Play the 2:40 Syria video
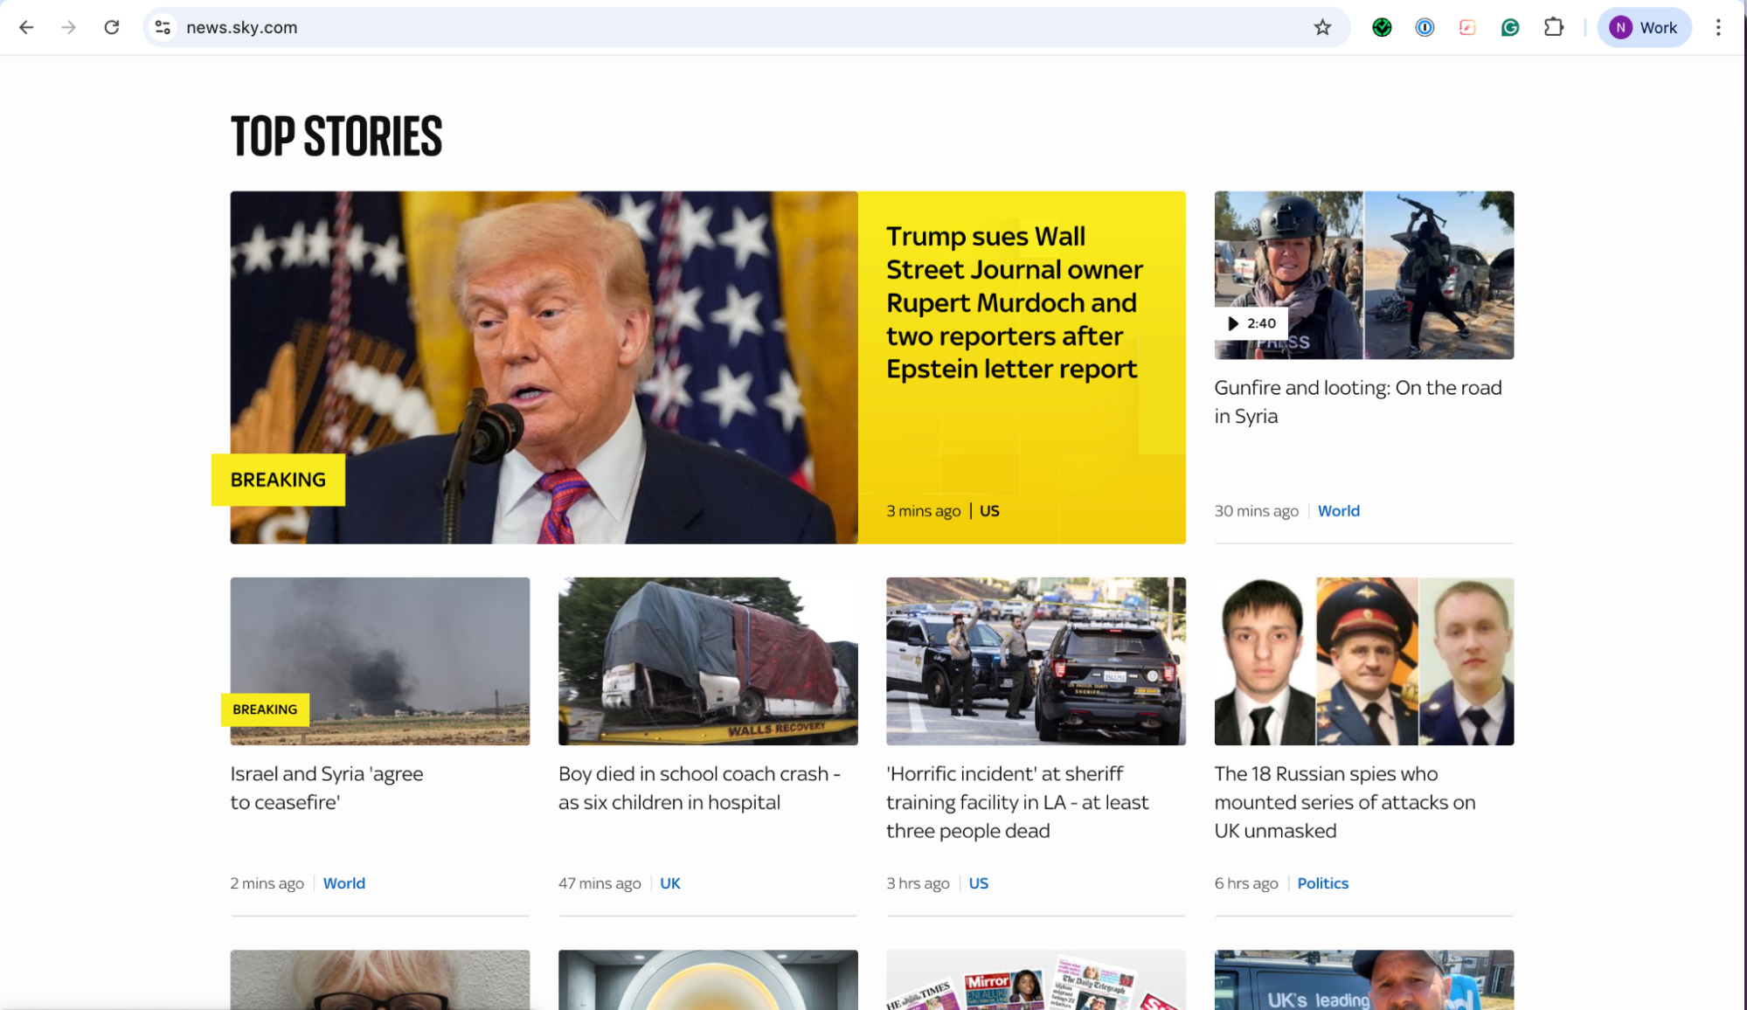Image resolution: width=1747 pixels, height=1010 pixels. (1251, 323)
